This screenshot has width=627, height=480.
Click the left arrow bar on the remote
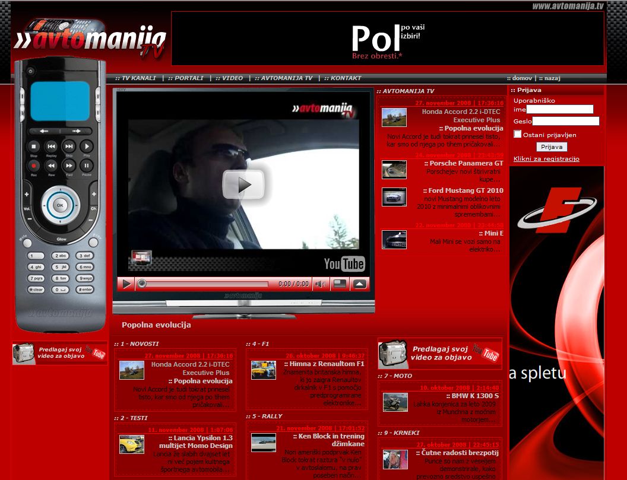pyautogui.click(x=44, y=131)
